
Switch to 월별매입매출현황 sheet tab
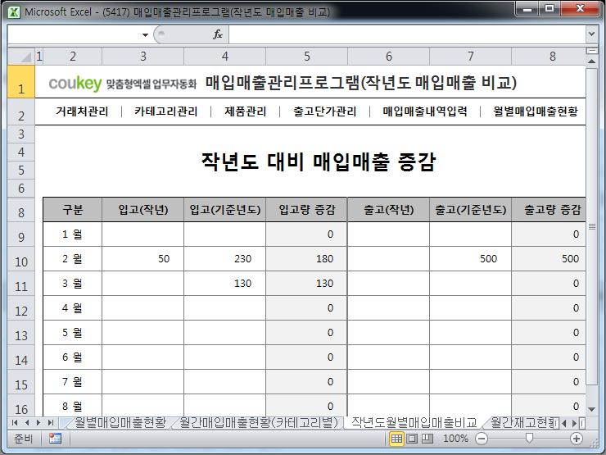(120, 422)
